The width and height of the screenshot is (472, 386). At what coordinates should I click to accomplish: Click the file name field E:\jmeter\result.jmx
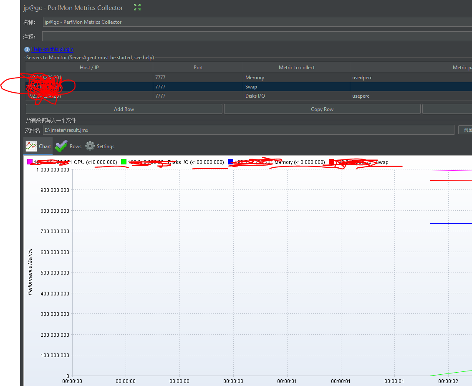point(249,130)
